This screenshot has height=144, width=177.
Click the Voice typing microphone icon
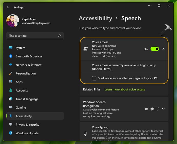(x=86, y=134)
